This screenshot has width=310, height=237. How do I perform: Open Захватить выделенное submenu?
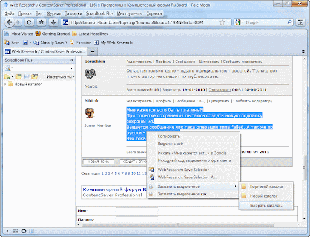click(193, 187)
